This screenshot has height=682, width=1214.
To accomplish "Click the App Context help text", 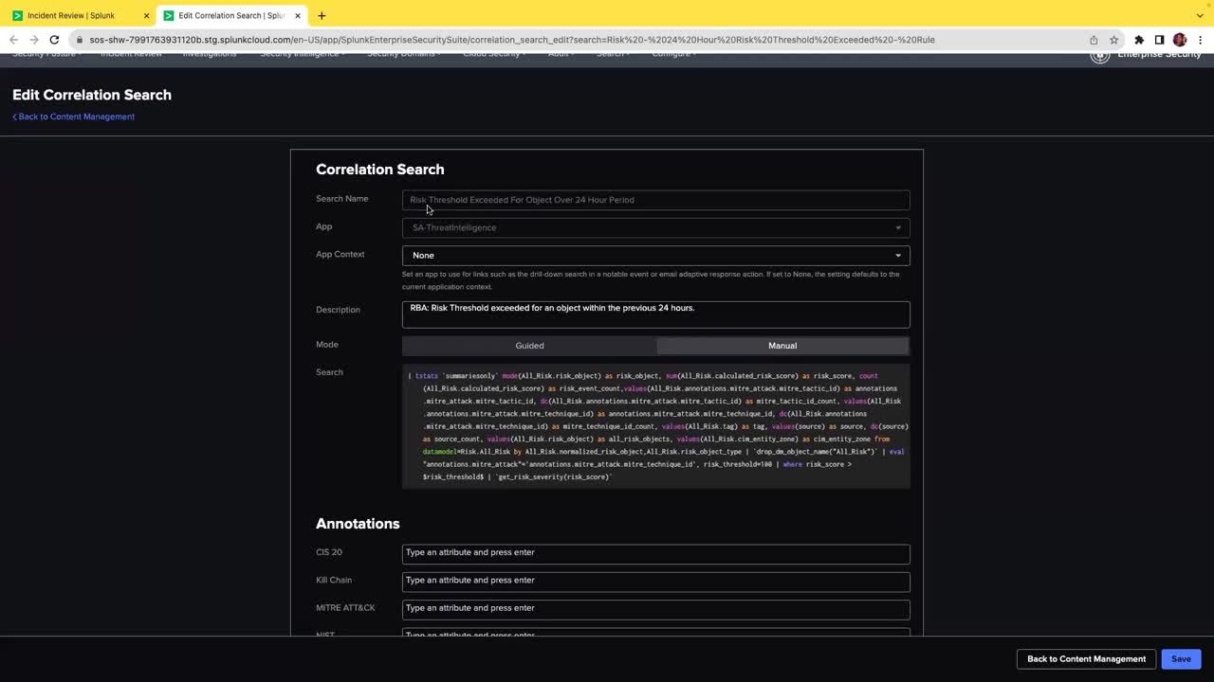I will 651,280.
